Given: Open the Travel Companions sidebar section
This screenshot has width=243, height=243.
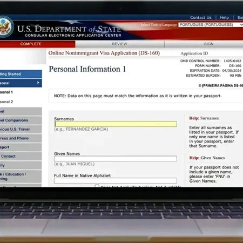Looking at the screenshot, I should click(x=21, y=120).
